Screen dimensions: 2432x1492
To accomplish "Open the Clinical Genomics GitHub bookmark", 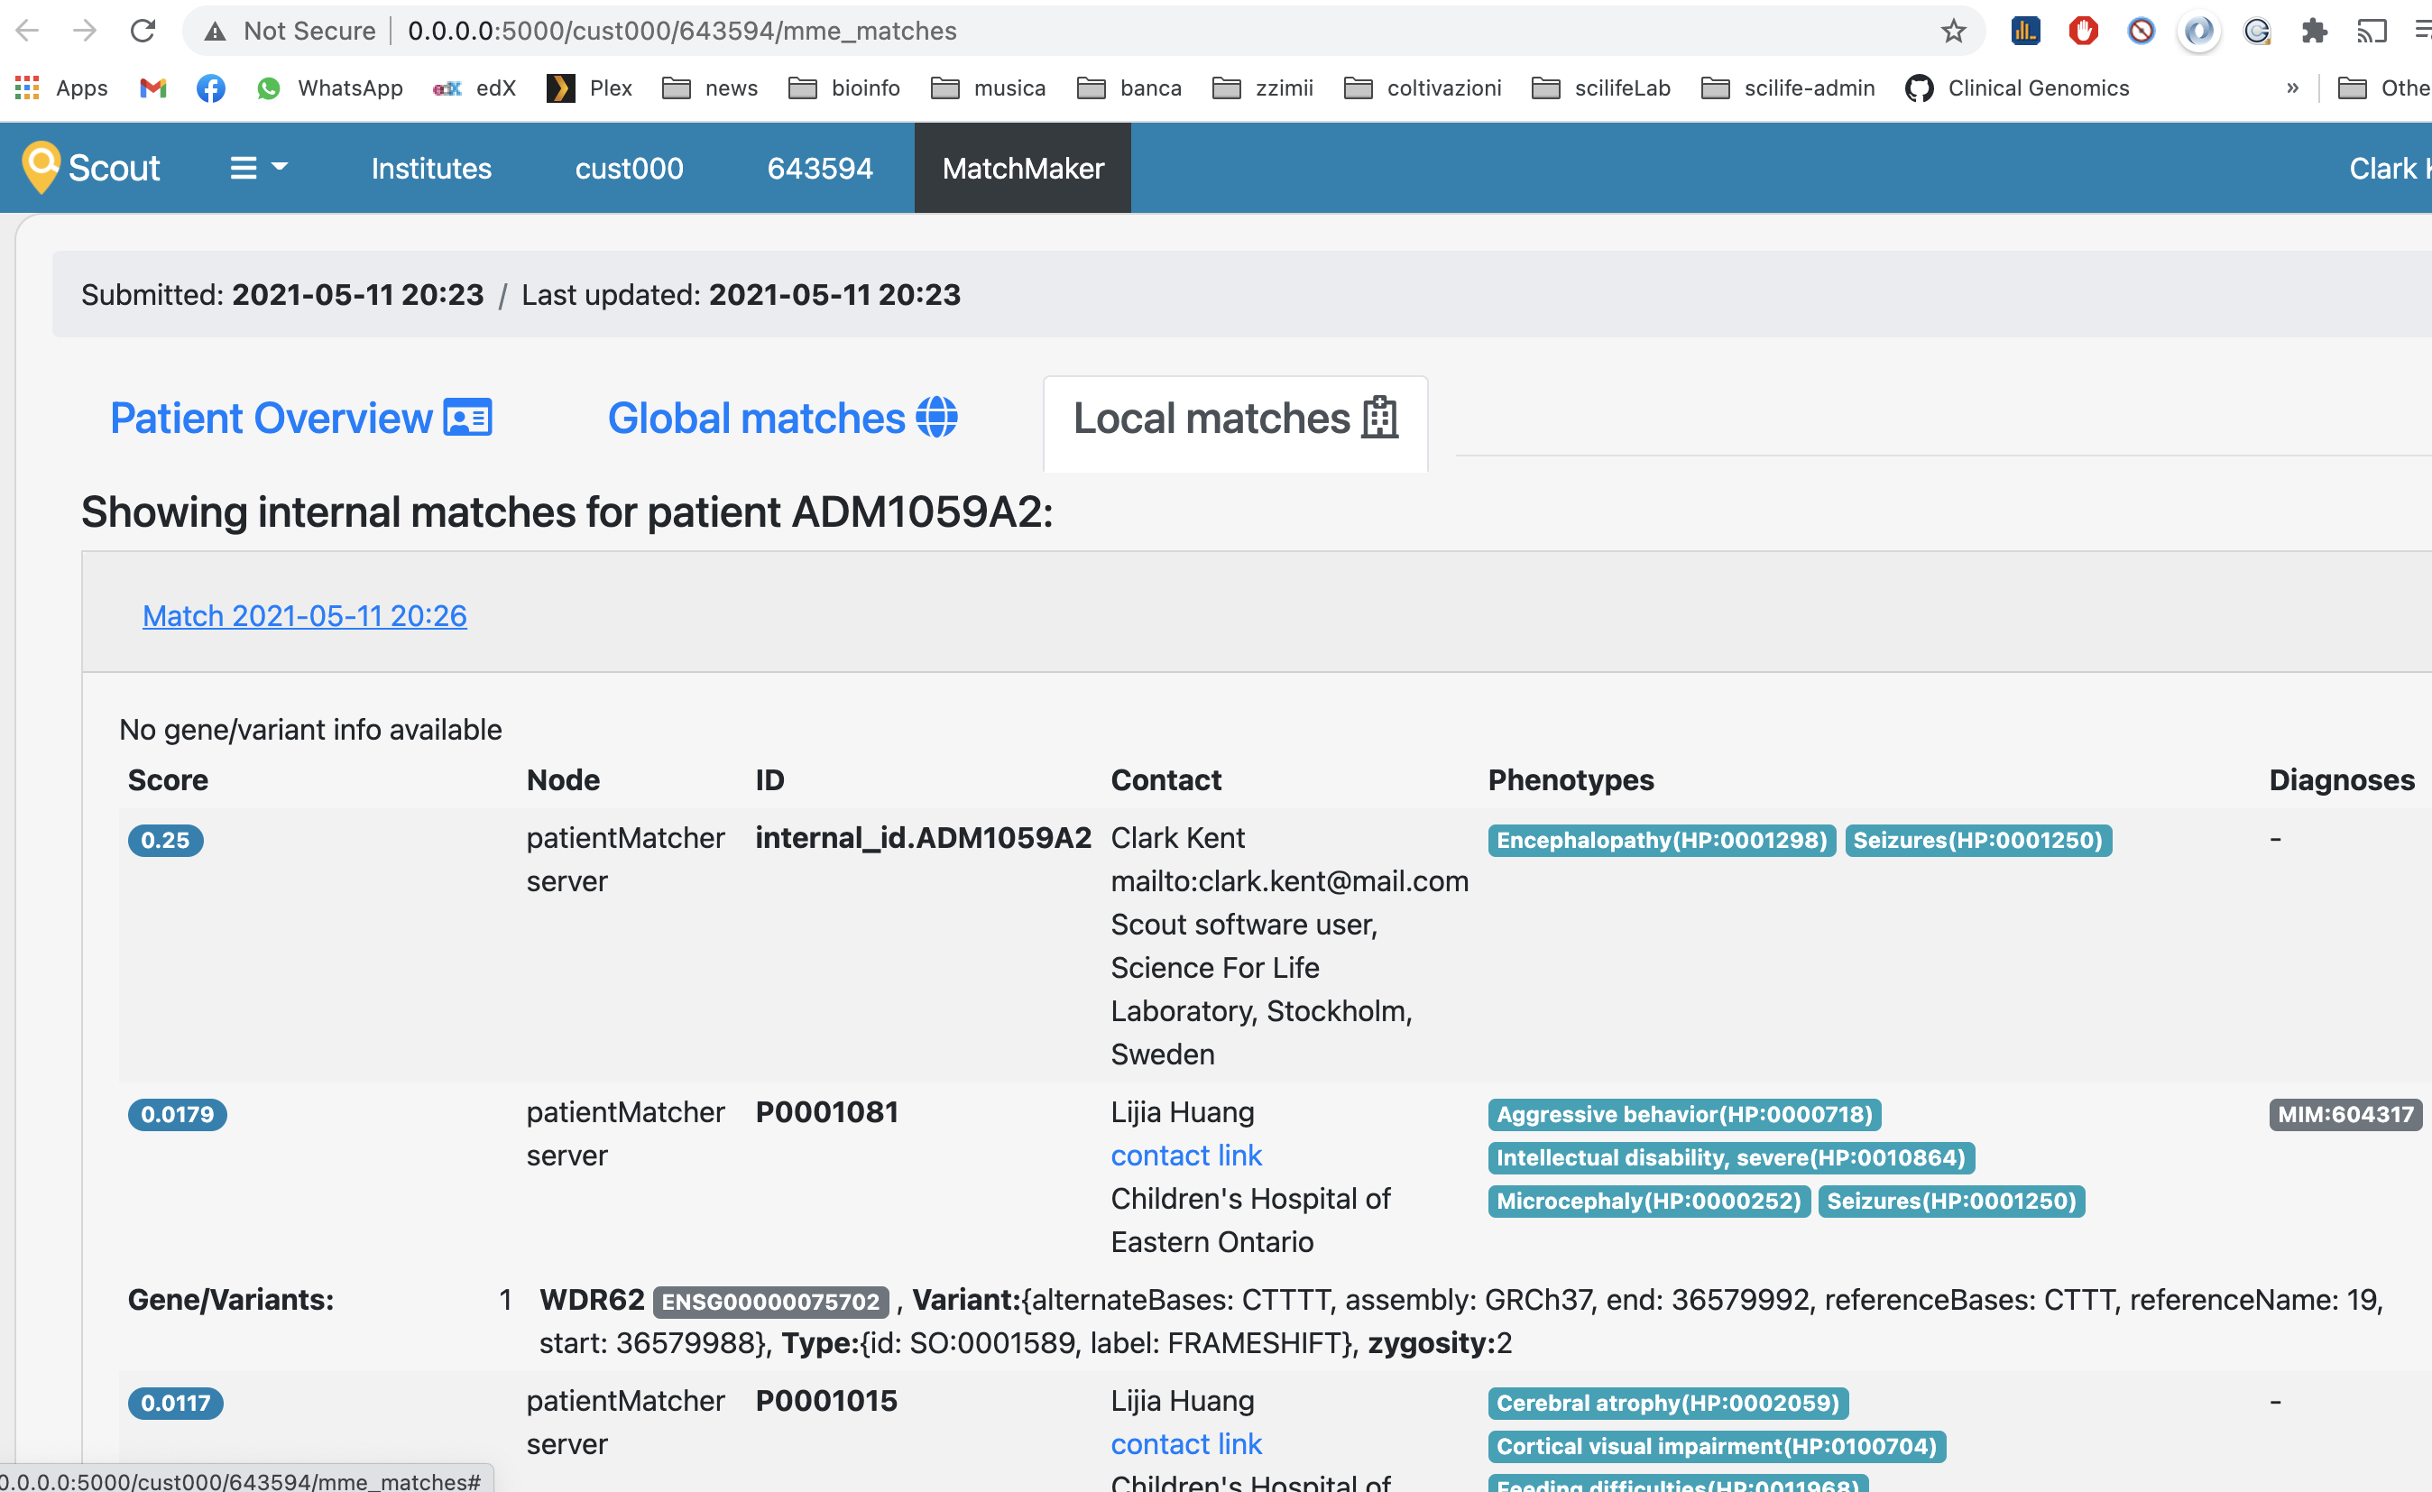I will pos(2016,87).
